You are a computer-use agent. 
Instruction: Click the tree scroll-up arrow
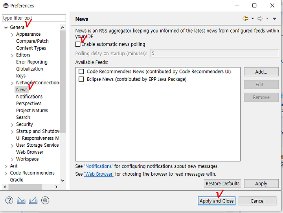62,27
